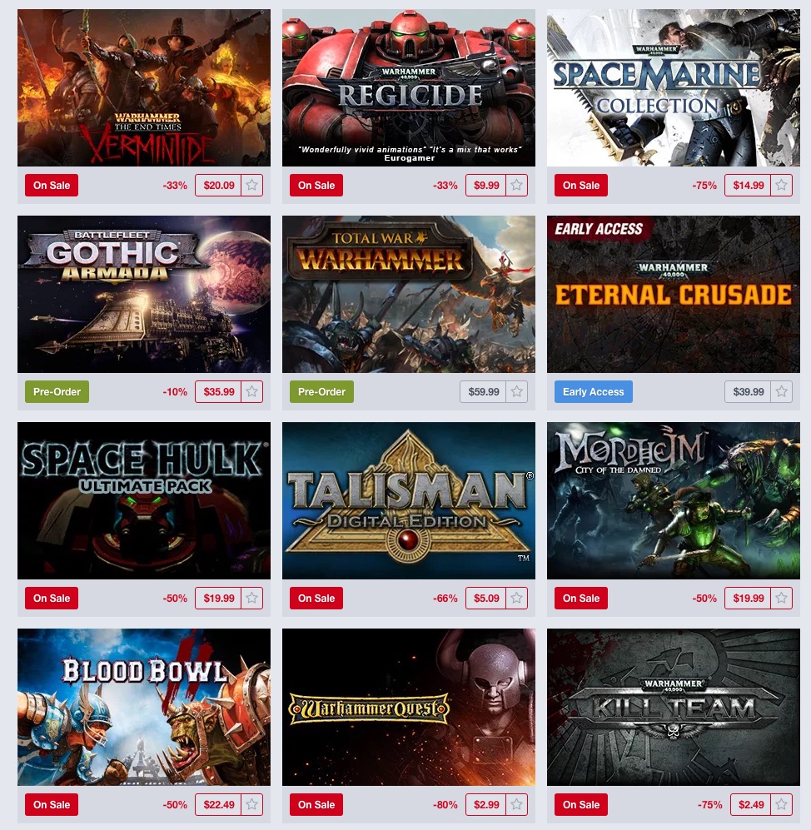
Task: Click the $2.49 Kill Team price
Action: click(x=751, y=804)
